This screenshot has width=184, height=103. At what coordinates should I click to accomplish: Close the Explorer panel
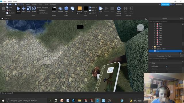[183, 19]
